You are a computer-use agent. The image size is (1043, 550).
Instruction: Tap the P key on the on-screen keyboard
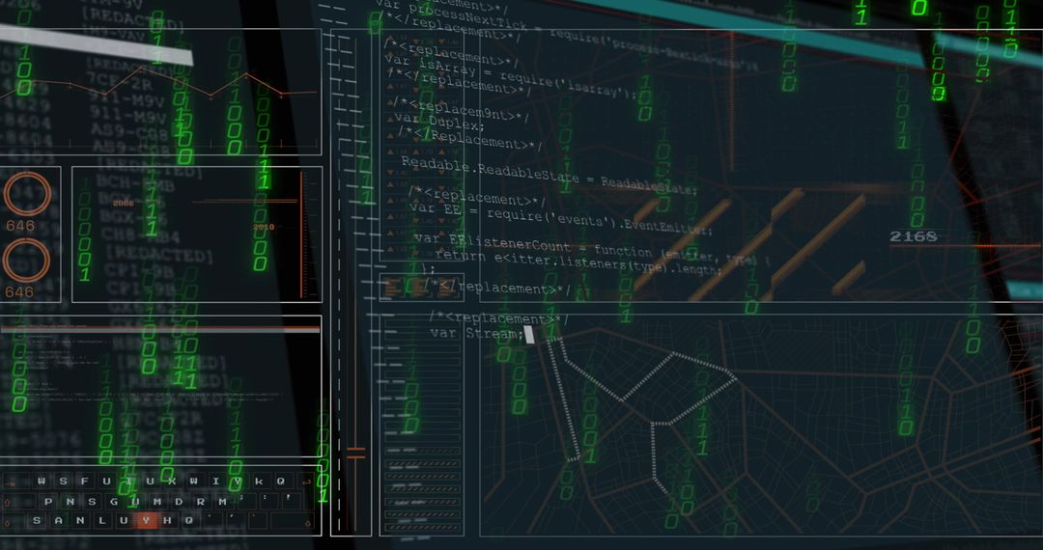48,502
